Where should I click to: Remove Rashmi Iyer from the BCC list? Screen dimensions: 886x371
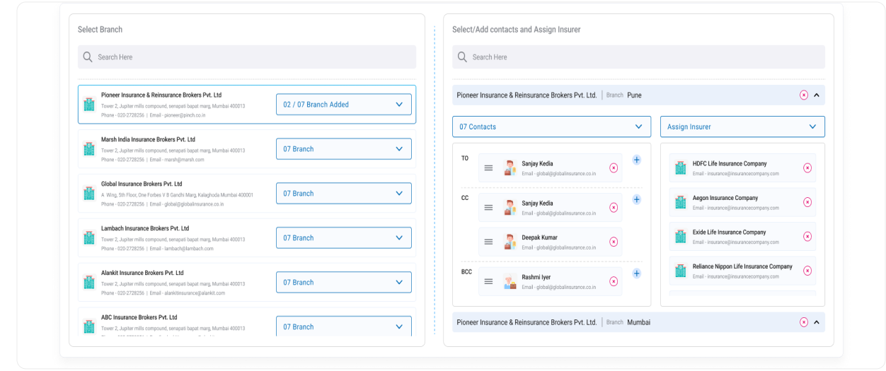coord(614,281)
